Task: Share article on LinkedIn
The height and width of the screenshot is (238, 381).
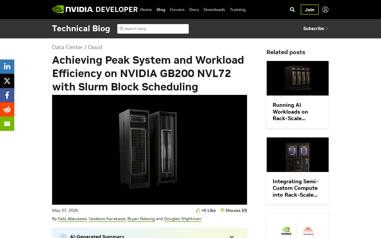Action: click(x=7, y=67)
